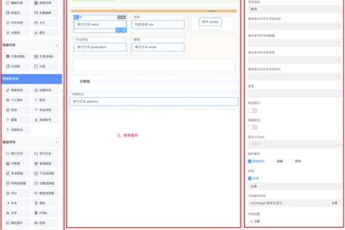
Task: Pick the 单行文本 single-line text field
Action: pos(17,154)
